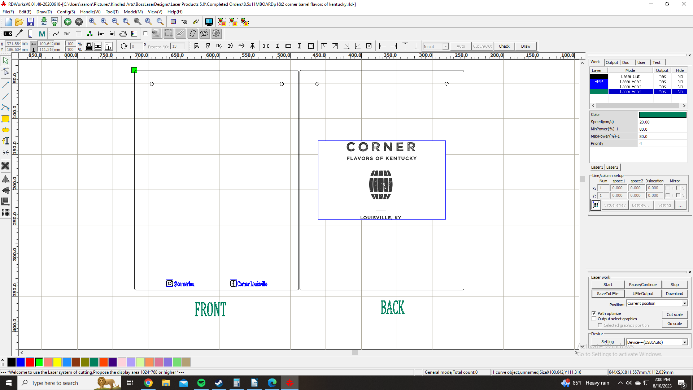693x390 pixels.
Task: Switch to the Laser2 tab
Action: click(x=612, y=167)
